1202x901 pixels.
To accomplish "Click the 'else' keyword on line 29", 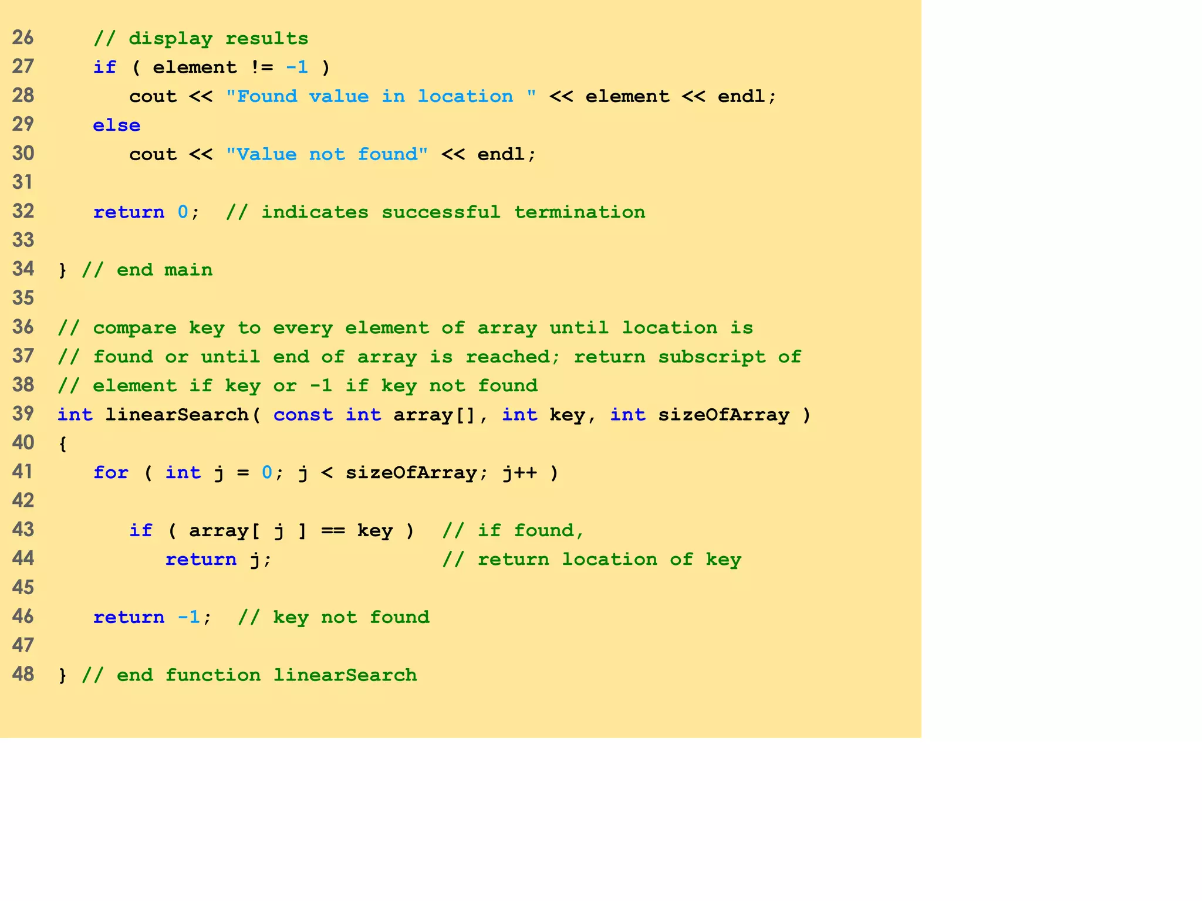I will tap(117, 125).
